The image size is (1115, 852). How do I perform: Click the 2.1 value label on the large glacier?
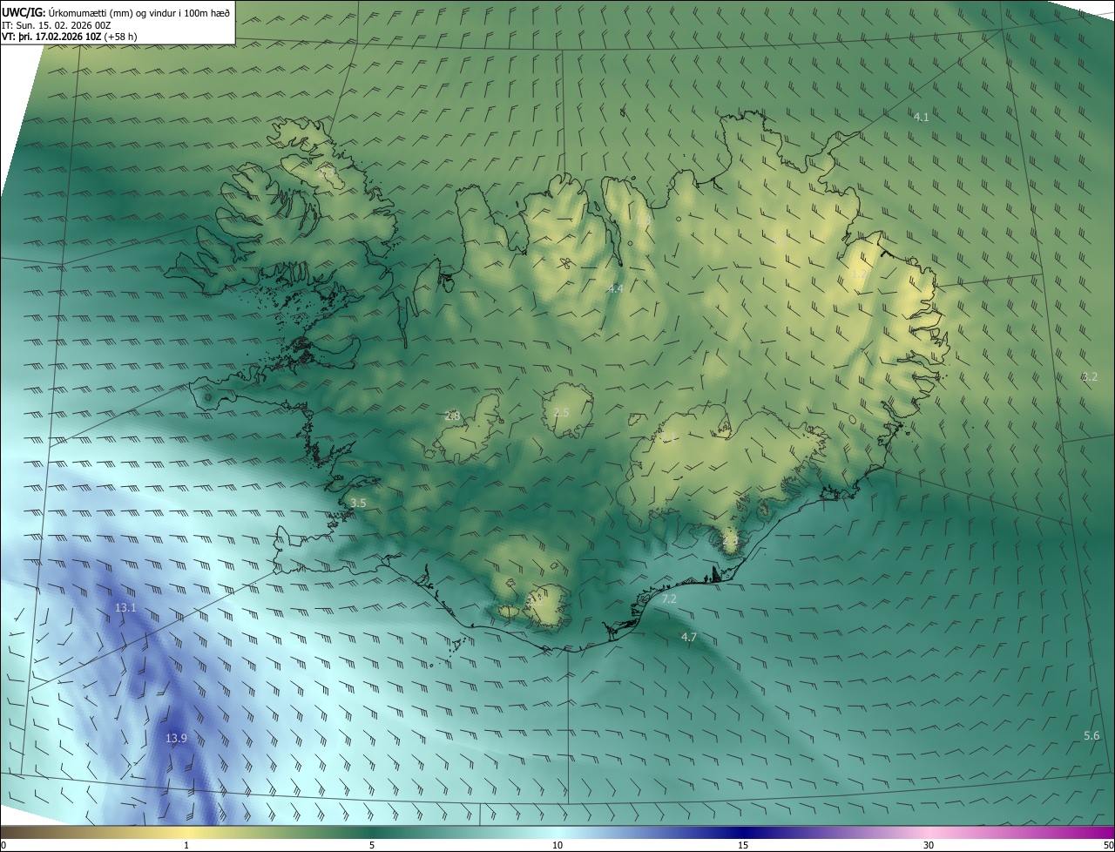tap(669, 437)
